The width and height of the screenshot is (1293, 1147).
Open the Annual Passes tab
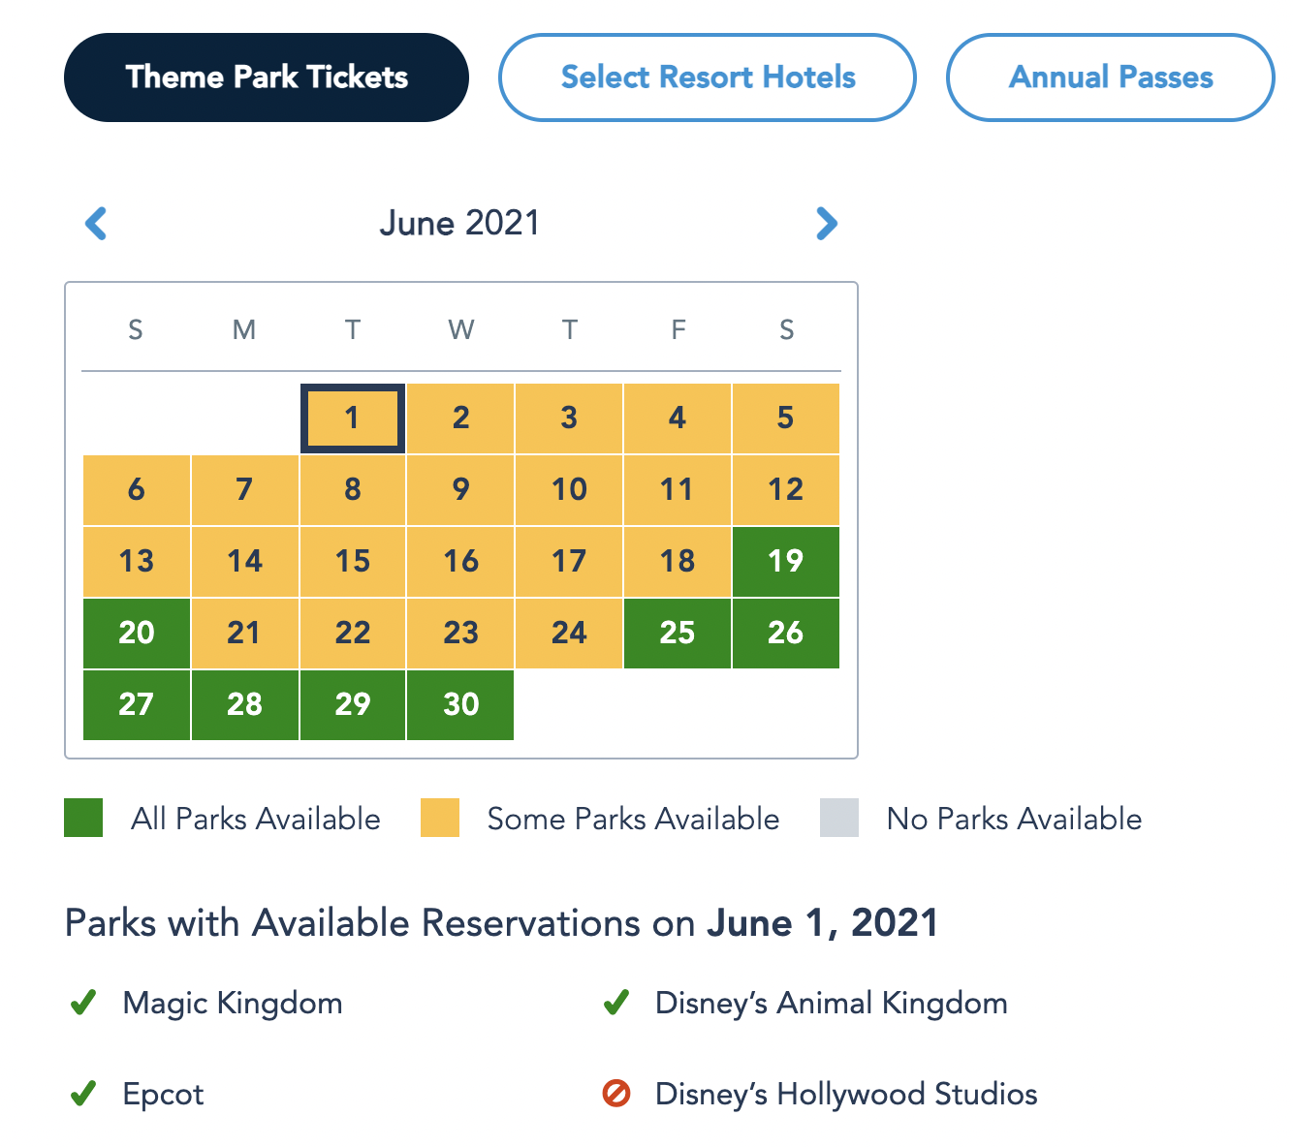(1111, 77)
